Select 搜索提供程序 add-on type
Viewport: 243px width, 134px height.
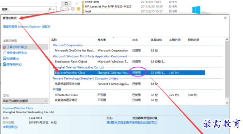[17, 53]
